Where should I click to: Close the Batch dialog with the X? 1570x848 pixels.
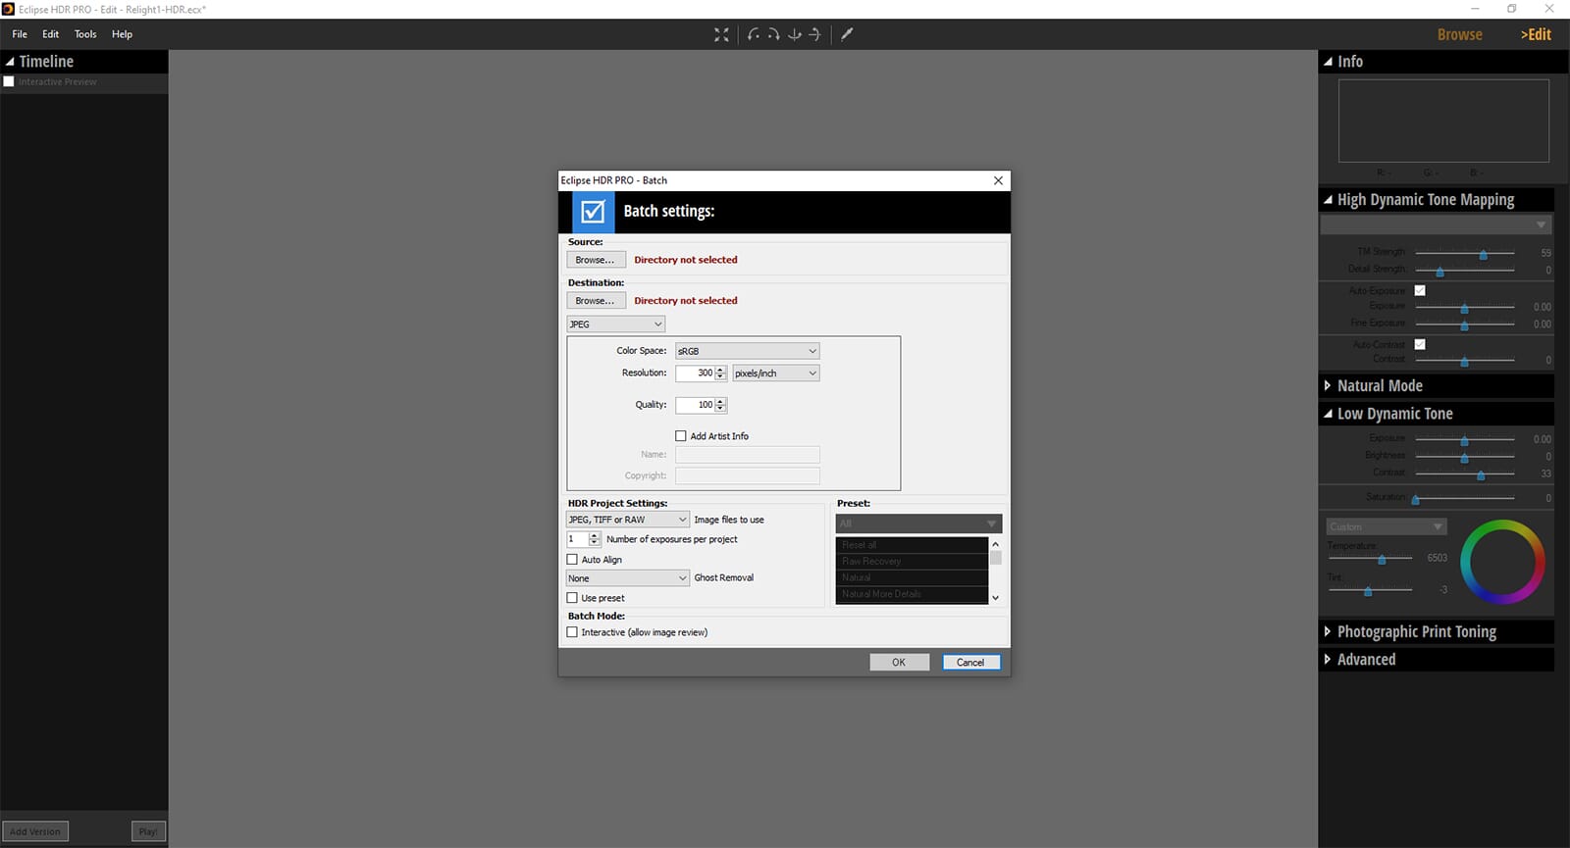point(998,180)
